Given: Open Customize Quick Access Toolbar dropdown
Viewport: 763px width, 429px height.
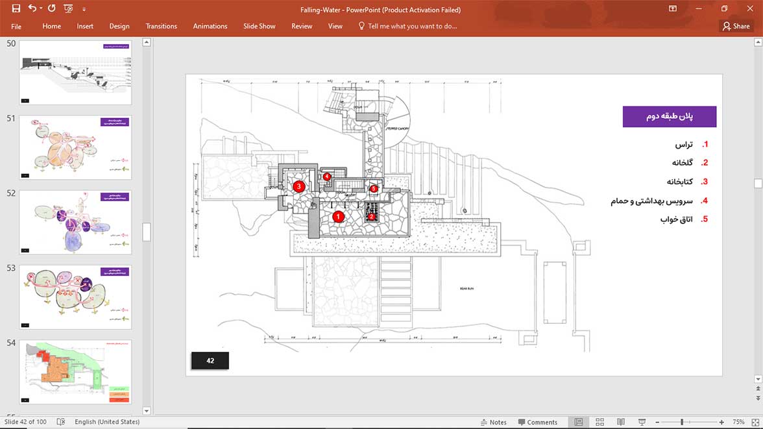Looking at the screenshot, I should pos(84,9).
